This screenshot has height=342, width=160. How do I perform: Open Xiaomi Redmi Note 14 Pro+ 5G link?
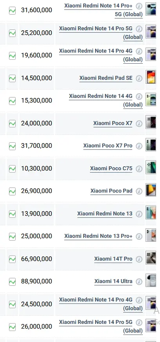pyautogui.click(x=103, y=10)
